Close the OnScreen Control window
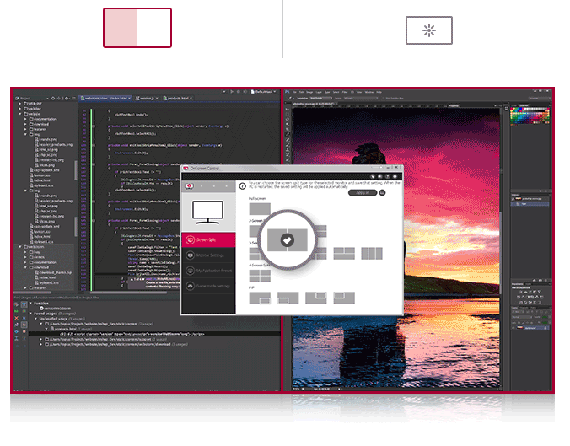Viewport: 570px width, 446px height. (397, 168)
